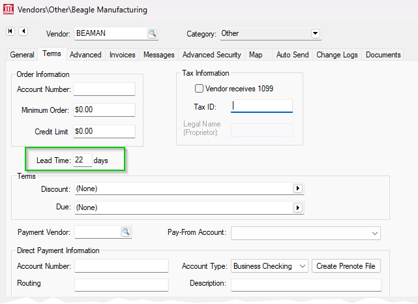Open the Pay-From Account dropdown
This screenshot has width=418, height=304.
click(x=374, y=232)
